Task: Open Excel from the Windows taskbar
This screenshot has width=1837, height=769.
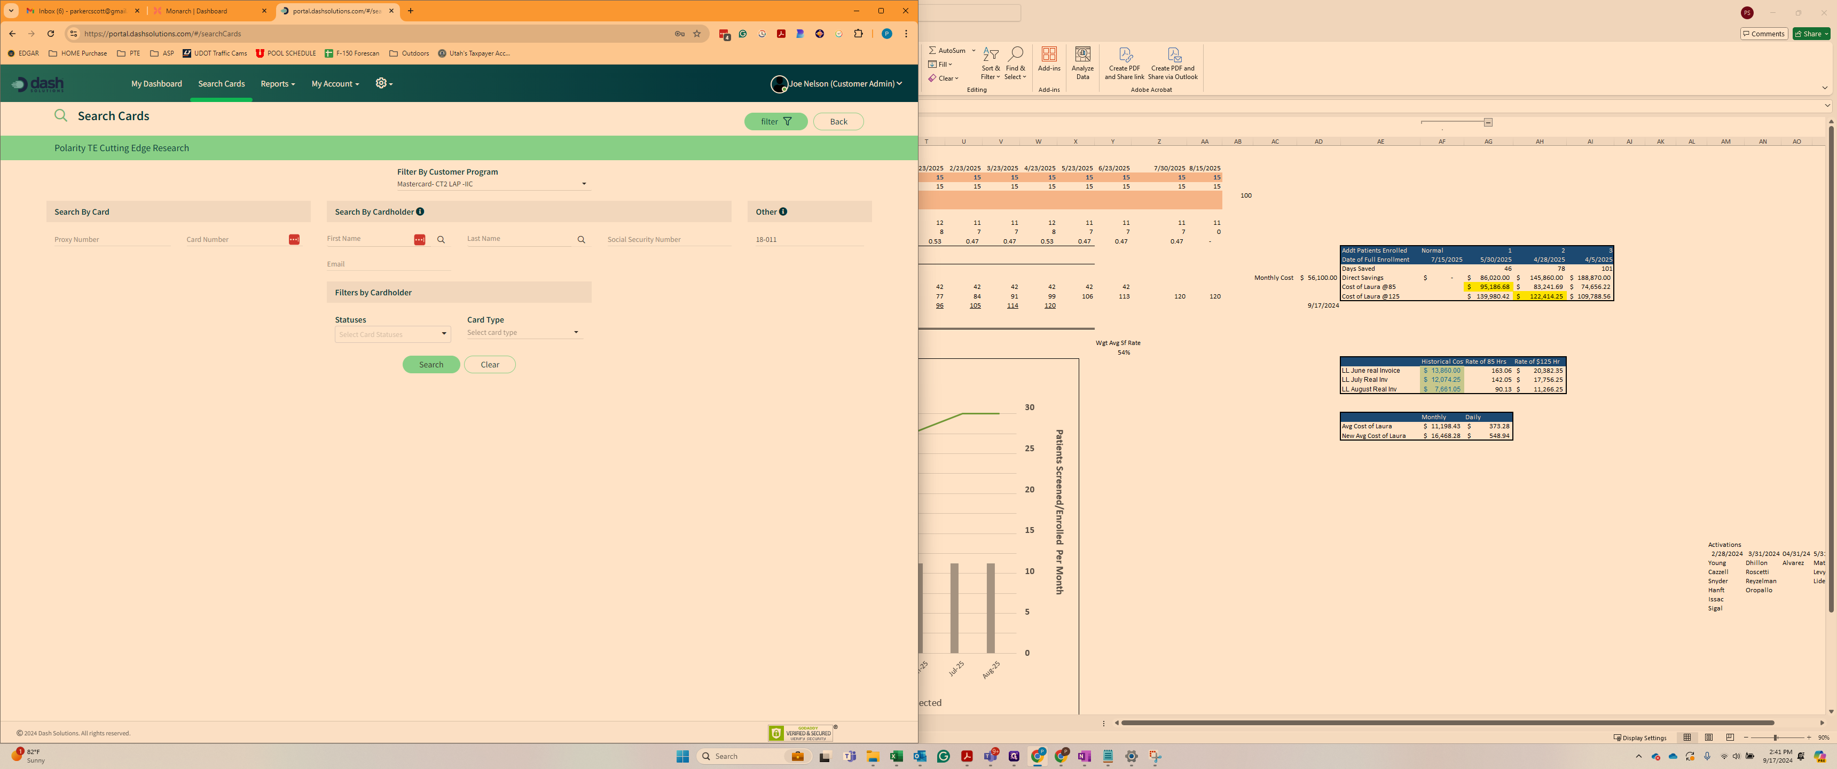Action: click(x=896, y=756)
